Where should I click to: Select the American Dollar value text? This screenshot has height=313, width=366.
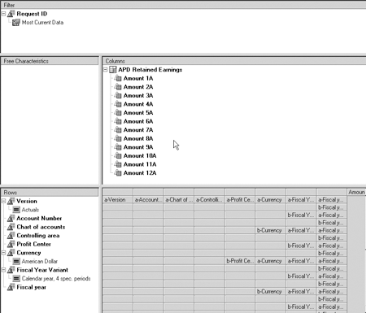(40, 262)
